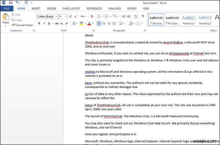Viewport: 220px width, 145px height.
Task: Open font color dropdown arrow
Action: click(93, 23)
